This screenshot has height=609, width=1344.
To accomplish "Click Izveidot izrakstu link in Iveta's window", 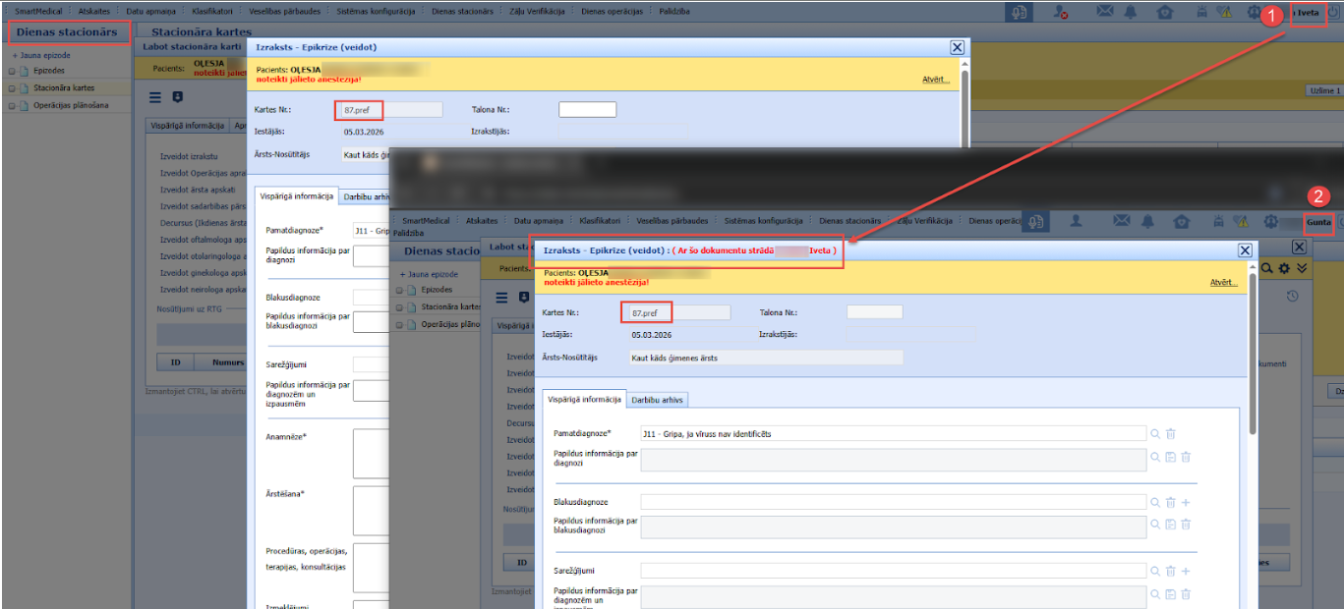I will (189, 155).
